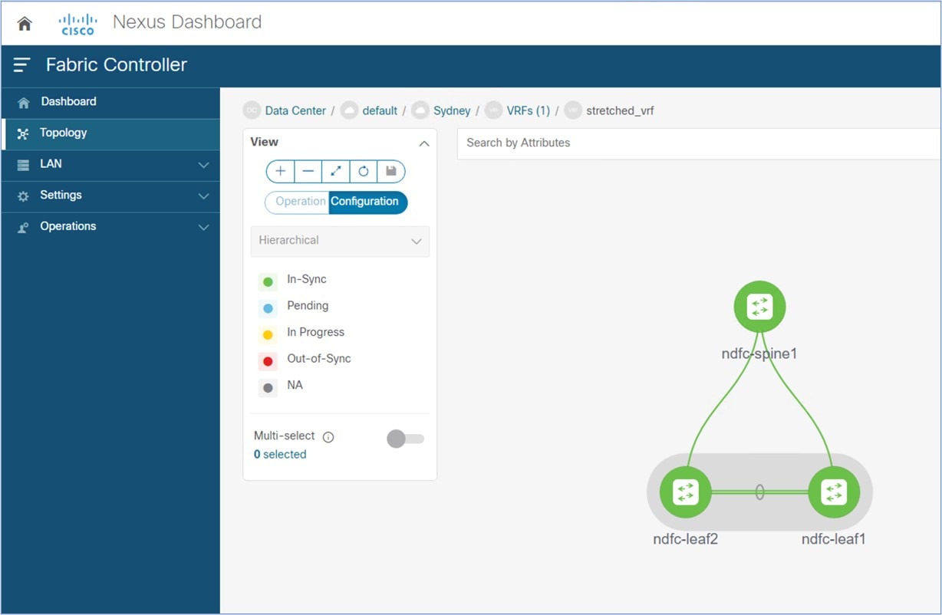Open the LAN sidebar menu

click(x=110, y=165)
